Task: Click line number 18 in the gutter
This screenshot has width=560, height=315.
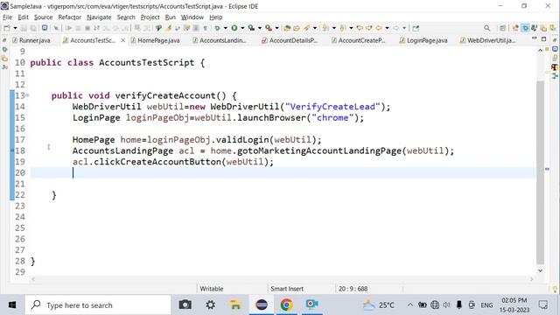Action: (20, 150)
